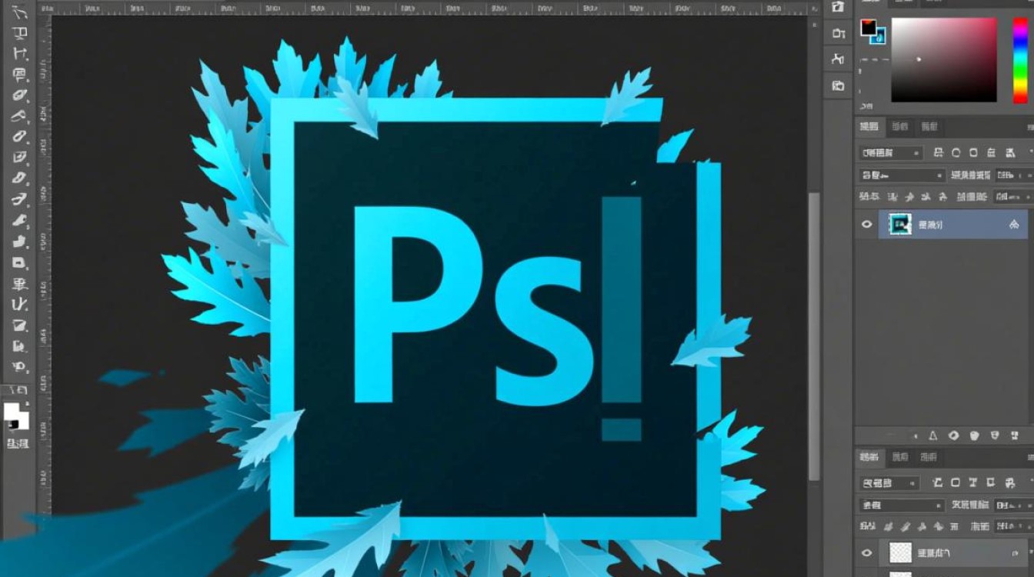Open the layer kind filter dropdown in lower panel
The image size is (1034, 577).
[x=889, y=483]
